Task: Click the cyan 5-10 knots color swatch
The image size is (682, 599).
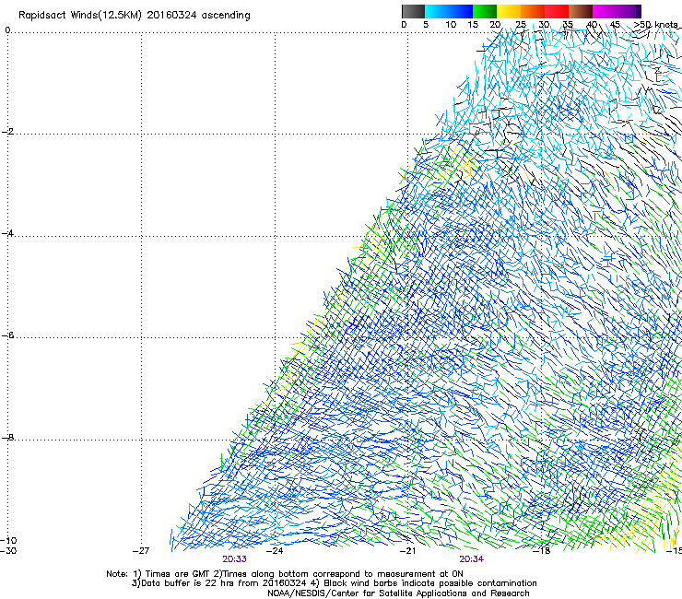Action: 436,11
